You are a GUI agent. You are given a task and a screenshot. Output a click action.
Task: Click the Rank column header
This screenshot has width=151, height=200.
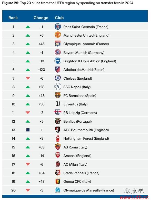(13, 18)
